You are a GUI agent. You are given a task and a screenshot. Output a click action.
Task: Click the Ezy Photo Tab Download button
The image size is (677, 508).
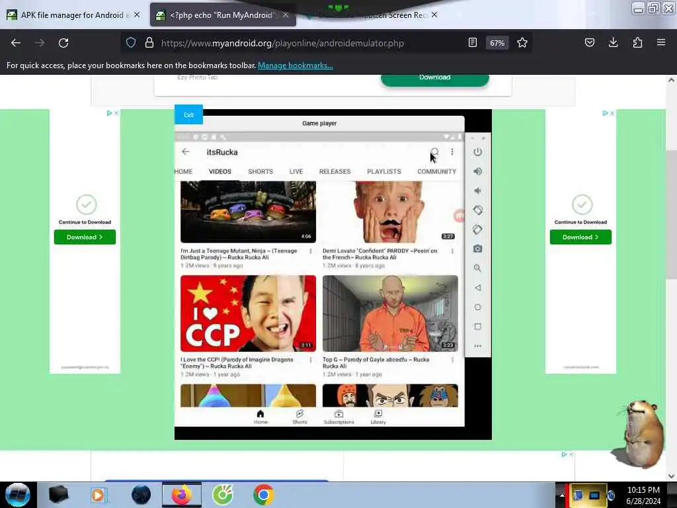coord(435,79)
